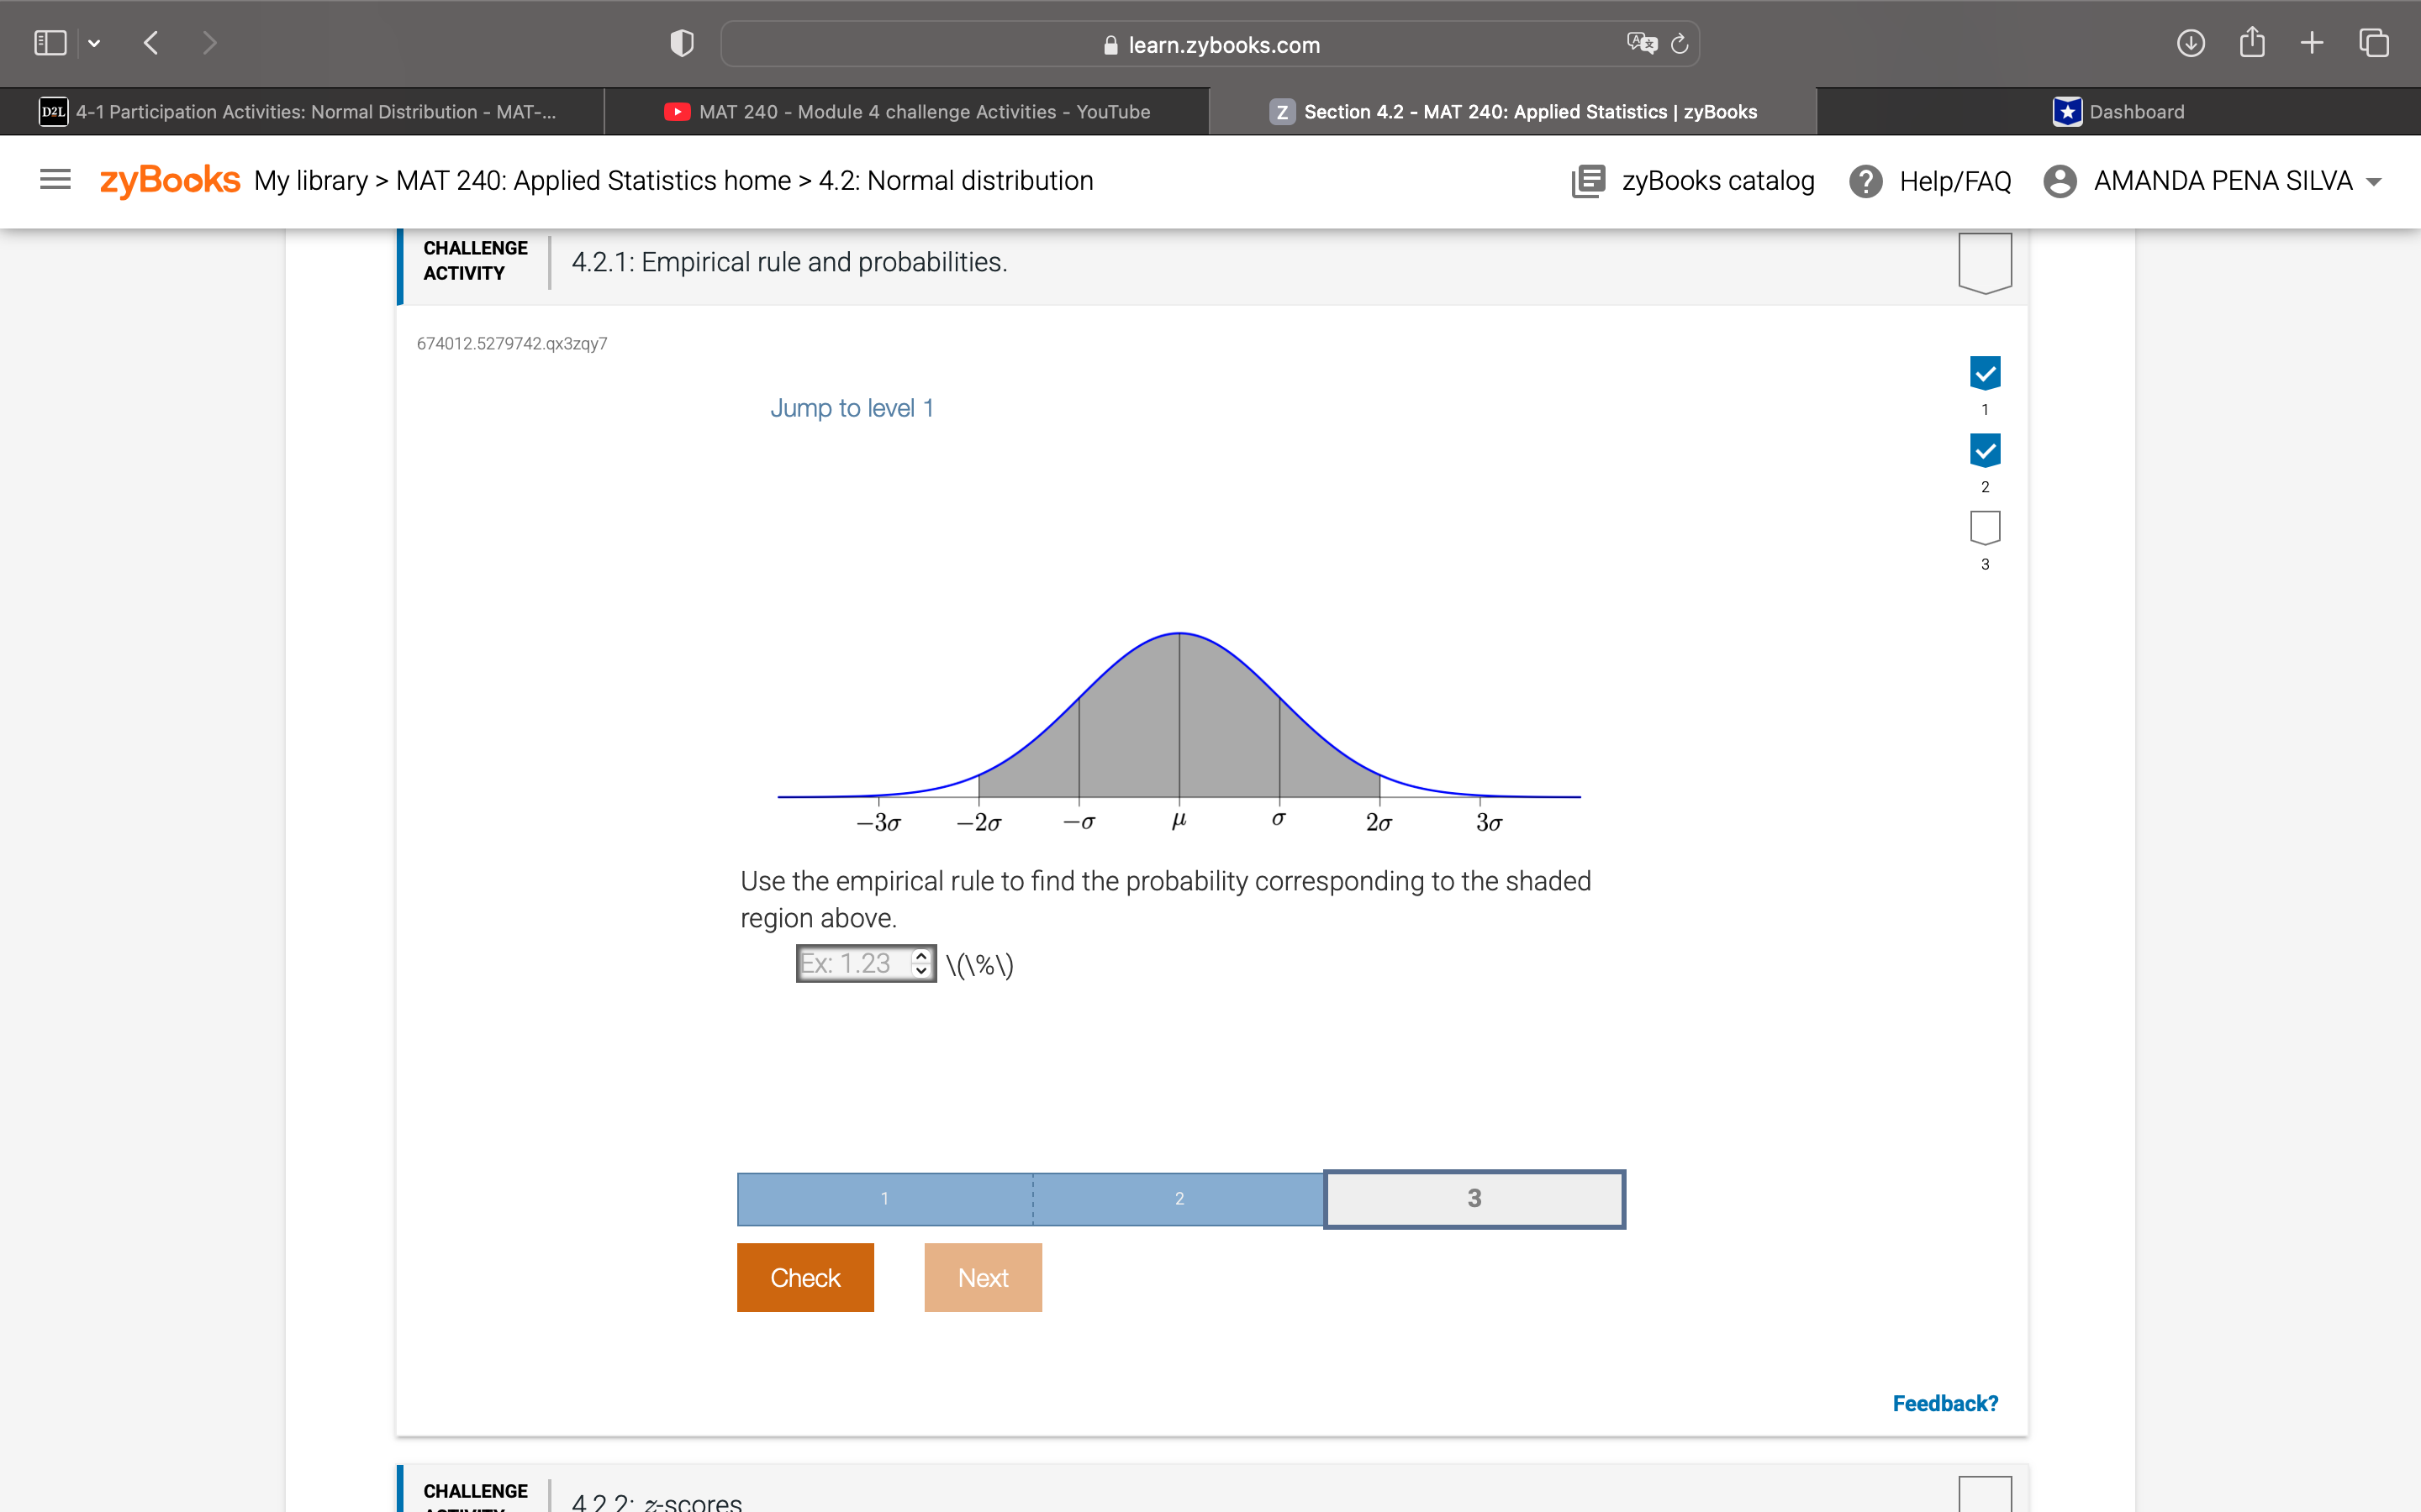Click the completed level 1 checkmark
Screen dimensions: 2421x1512
[x=1985, y=371]
